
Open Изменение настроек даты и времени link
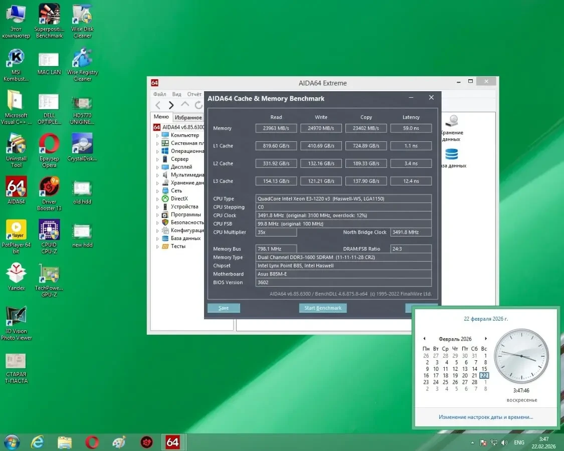tap(486, 417)
